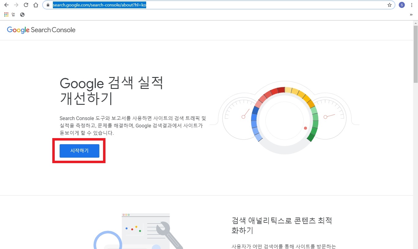Go back to the previous page
The image size is (418, 249).
(x=6, y=5)
